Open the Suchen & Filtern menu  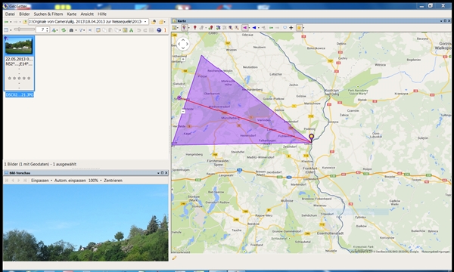click(x=48, y=14)
